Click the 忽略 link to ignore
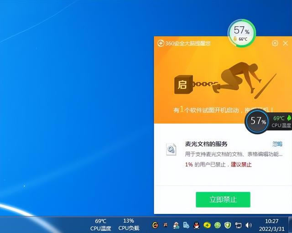The image size is (292, 233). click(x=277, y=144)
